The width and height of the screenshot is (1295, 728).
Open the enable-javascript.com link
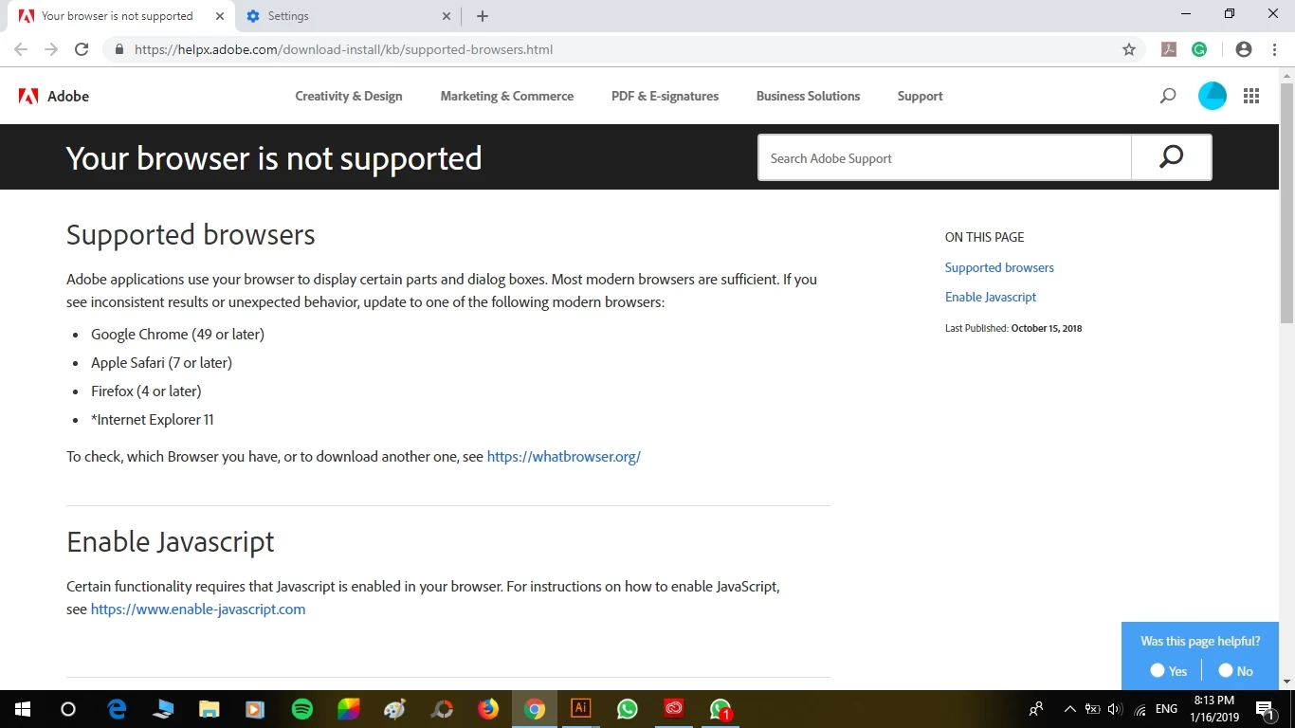point(198,609)
